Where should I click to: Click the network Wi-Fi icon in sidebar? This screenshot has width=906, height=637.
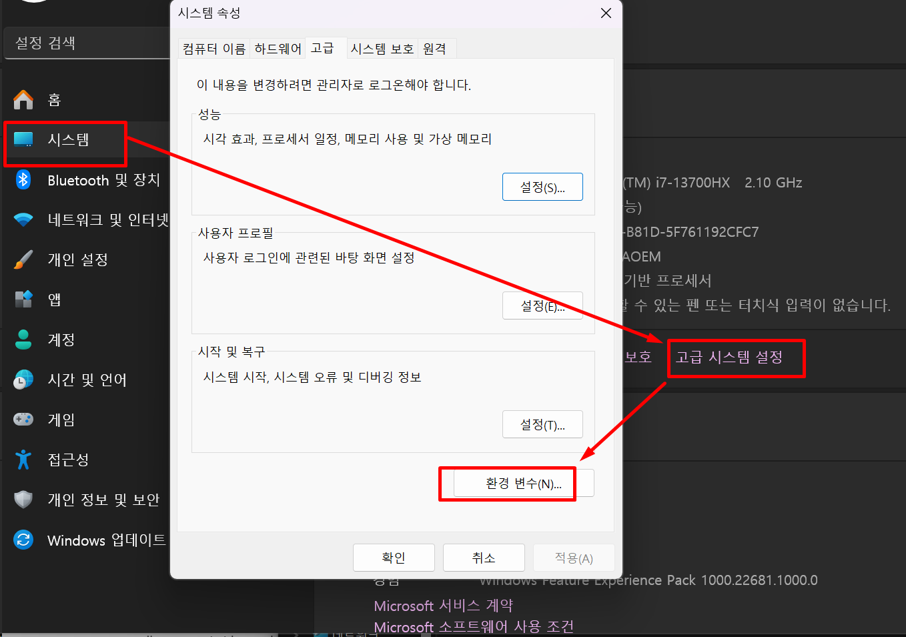23,219
